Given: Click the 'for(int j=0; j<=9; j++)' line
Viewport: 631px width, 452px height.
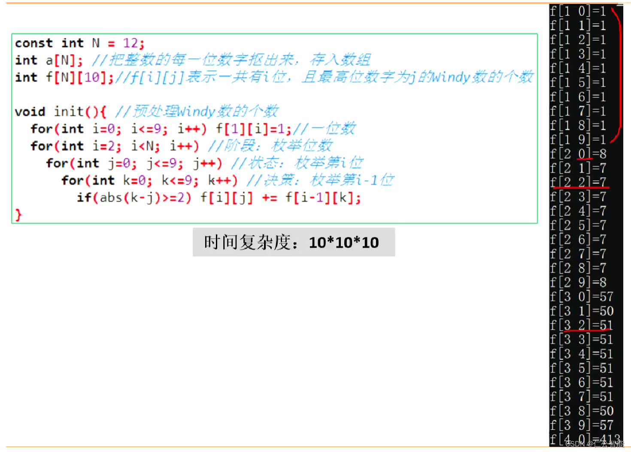Looking at the screenshot, I should pos(205,163).
